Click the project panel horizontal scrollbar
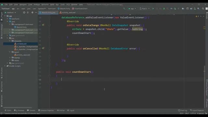The width and height of the screenshot is (208, 117). 18,108
